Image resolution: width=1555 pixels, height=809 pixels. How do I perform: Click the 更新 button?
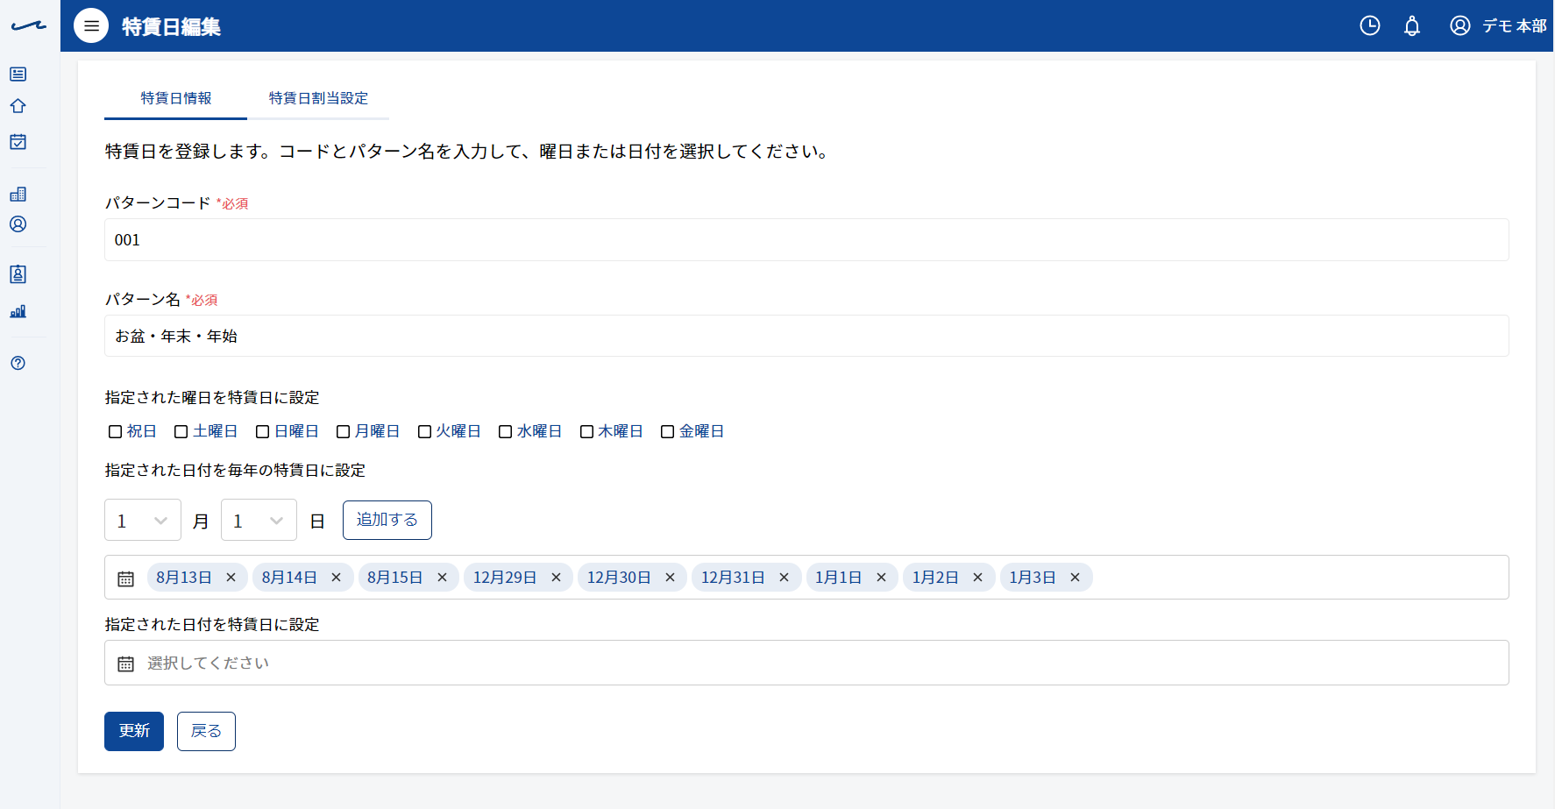point(134,731)
